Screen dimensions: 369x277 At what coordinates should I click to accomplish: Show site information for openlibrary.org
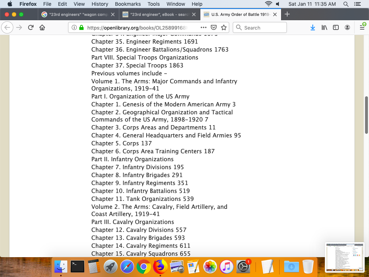[74, 28]
